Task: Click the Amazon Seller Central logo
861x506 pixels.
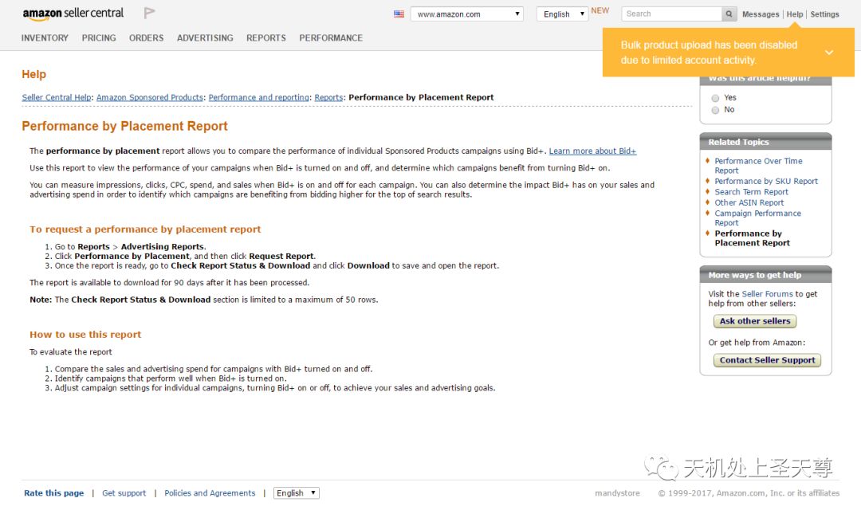Action: coord(73,14)
